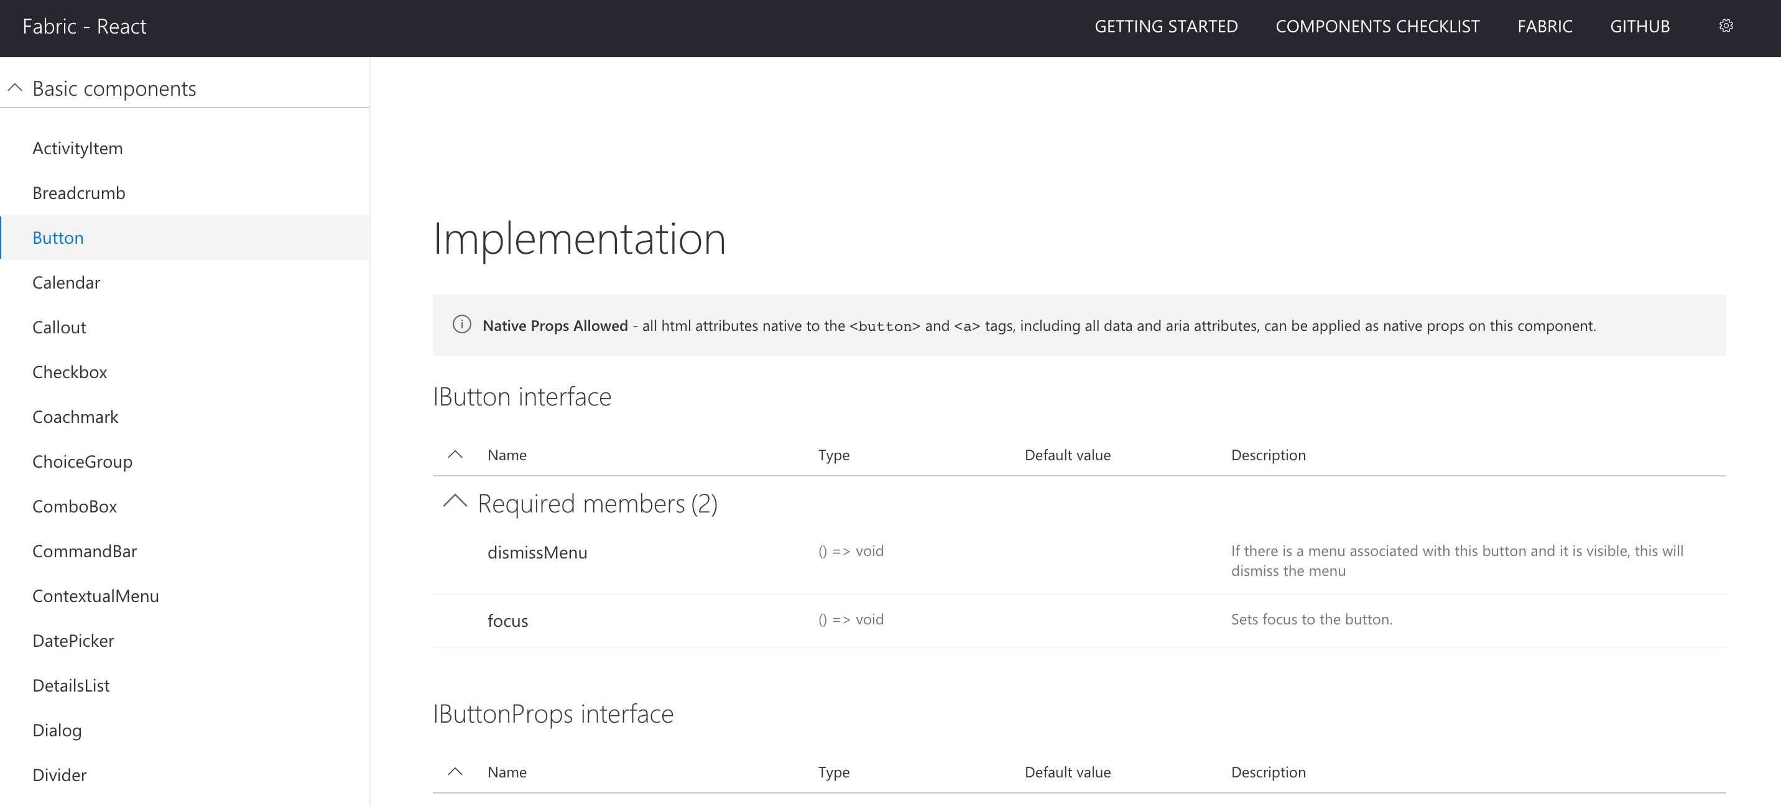Screen dimensions: 1781x806
Task: Go to the Fabric nav link
Action: click(x=1544, y=26)
